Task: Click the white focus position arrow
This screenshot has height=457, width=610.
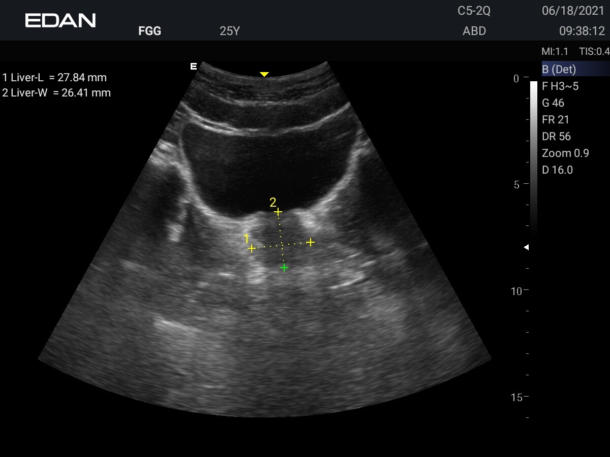Action: [x=527, y=247]
